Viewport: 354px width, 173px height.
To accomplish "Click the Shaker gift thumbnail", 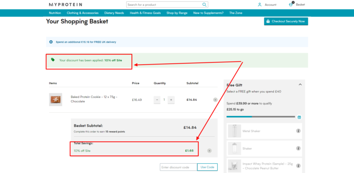I will 235,148.
